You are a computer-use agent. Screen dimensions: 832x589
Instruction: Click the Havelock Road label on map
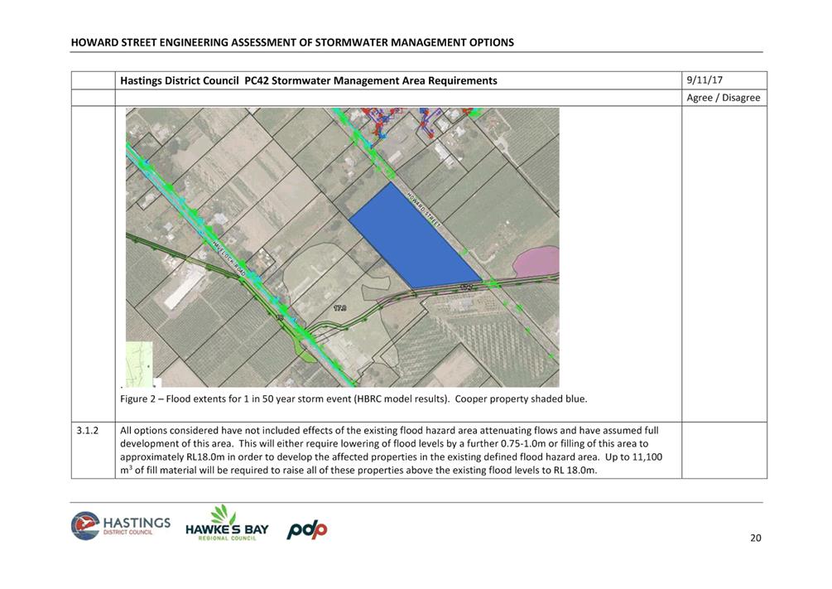(x=228, y=257)
